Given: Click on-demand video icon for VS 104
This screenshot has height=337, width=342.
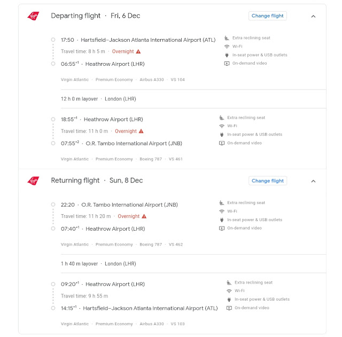Looking at the screenshot, I should (x=227, y=64).
